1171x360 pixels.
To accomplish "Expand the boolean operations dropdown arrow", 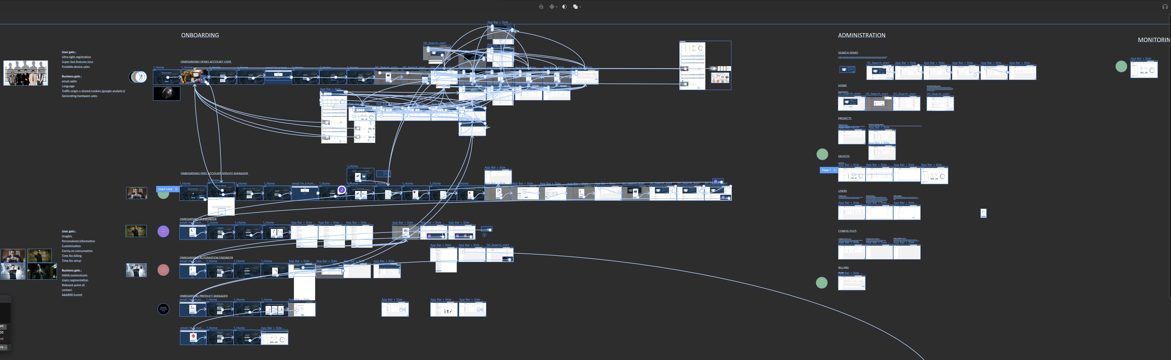I will 581,7.
